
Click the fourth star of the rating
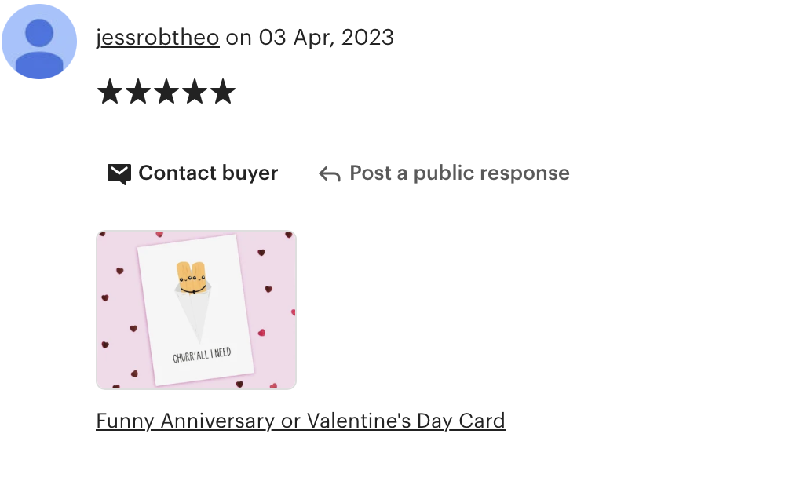coord(195,92)
